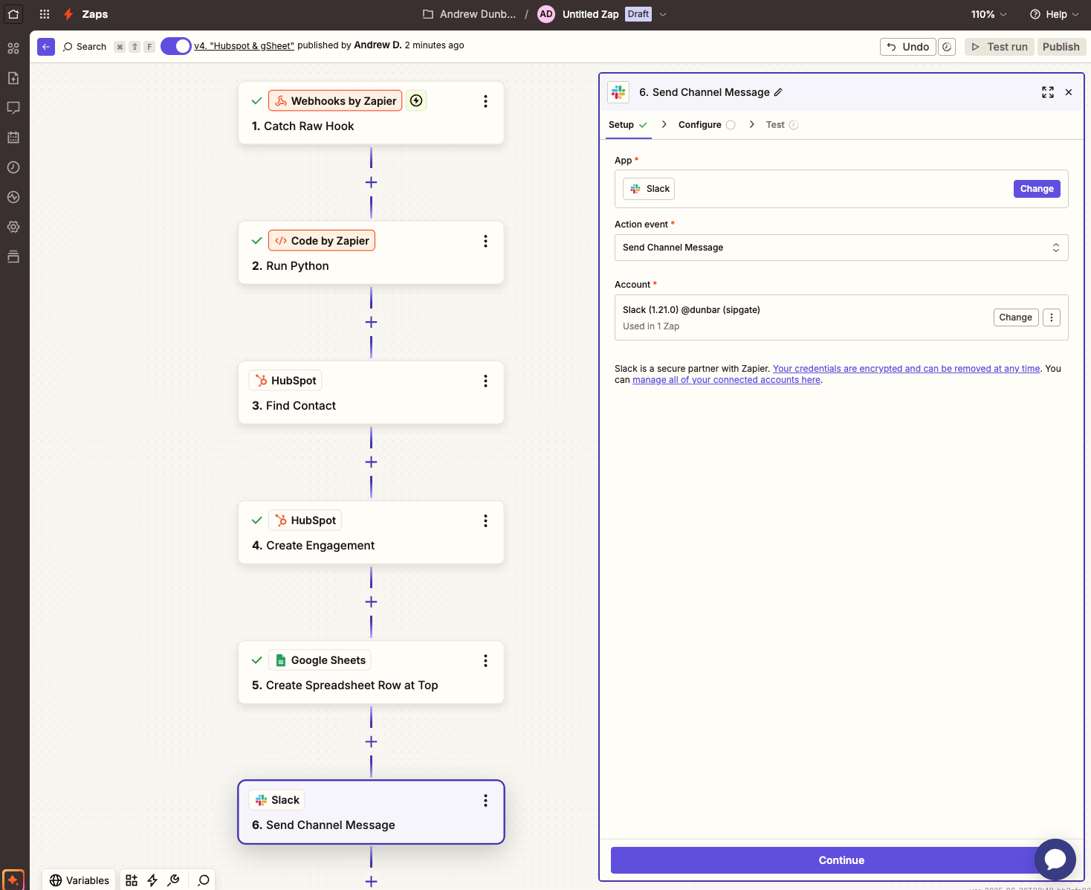Screen dimensions: 1091x890
Task: Open three-dot menu on Create Engagement step
Action: tap(485, 520)
